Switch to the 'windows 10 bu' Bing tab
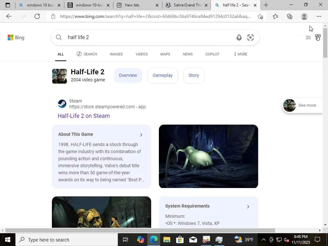Viewport: 328px width, 246px height. (x=39, y=5)
